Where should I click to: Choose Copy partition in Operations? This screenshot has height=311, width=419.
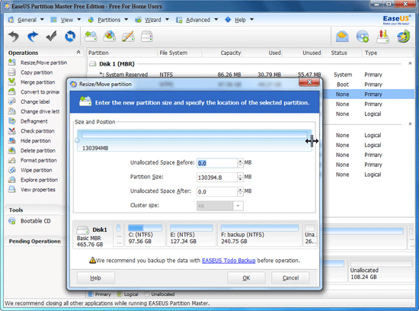point(30,72)
